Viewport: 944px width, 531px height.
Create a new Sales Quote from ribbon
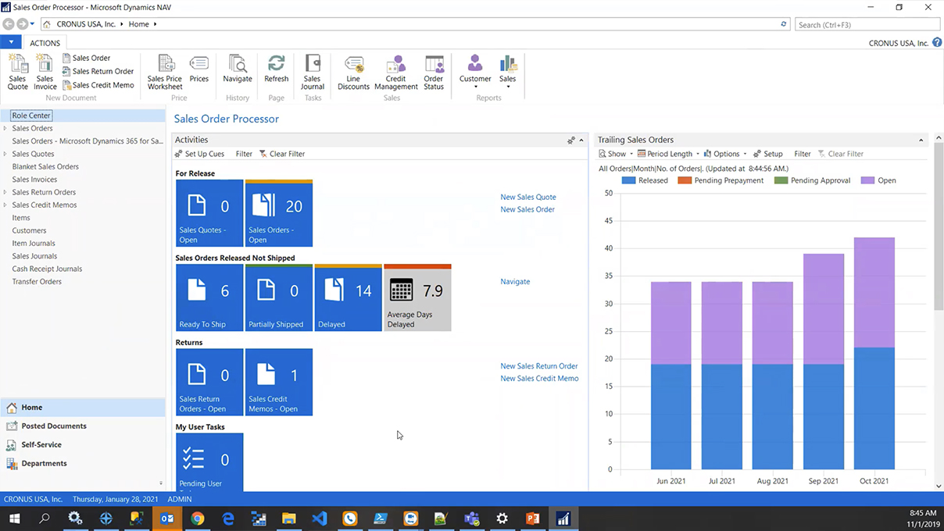tap(17, 73)
